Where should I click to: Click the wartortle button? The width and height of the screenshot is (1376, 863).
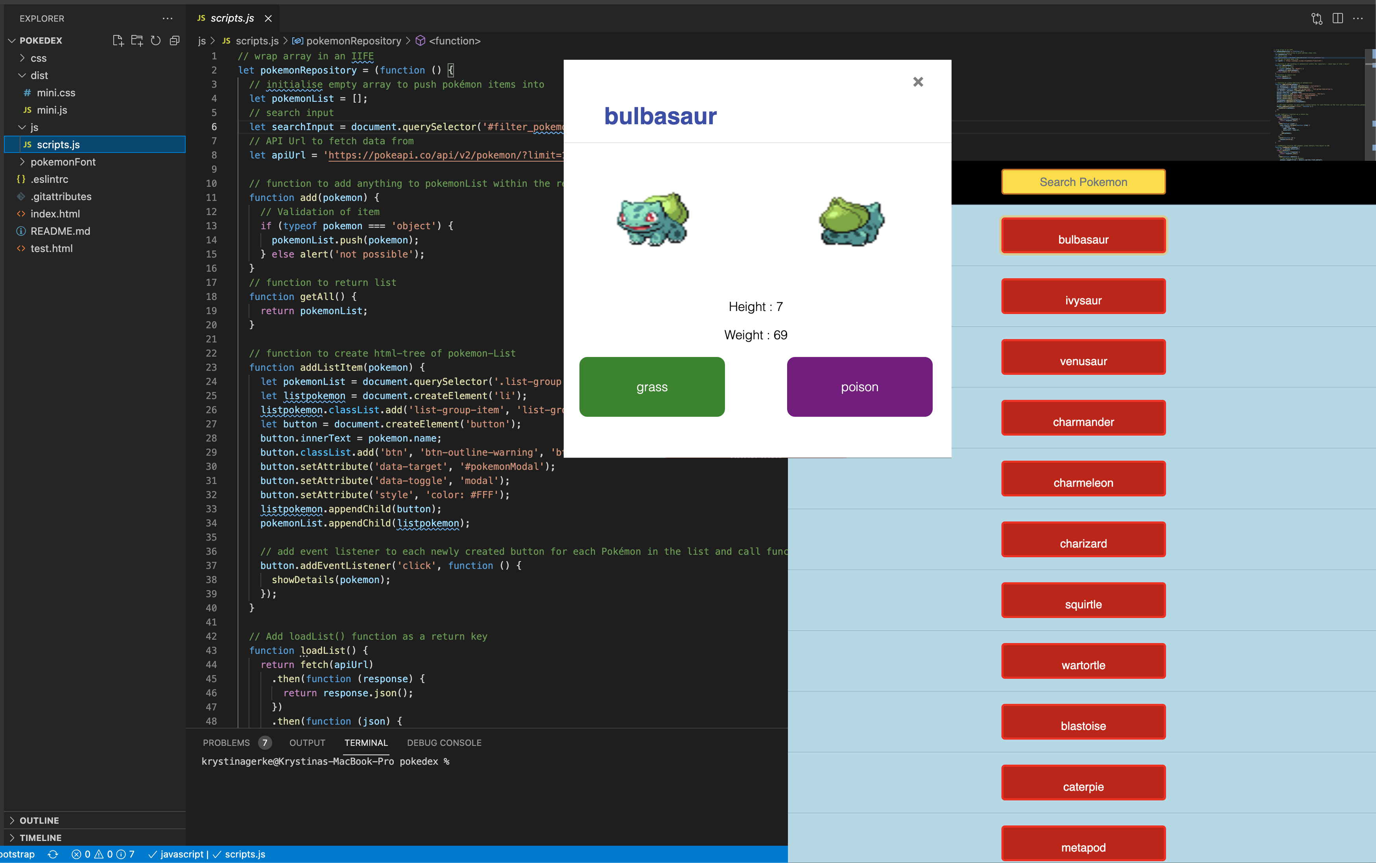(1083, 661)
